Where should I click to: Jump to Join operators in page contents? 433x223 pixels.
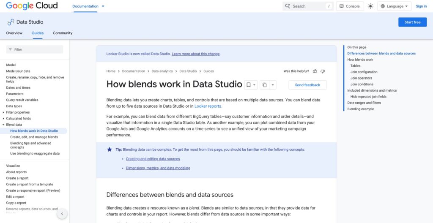[x=361, y=78]
